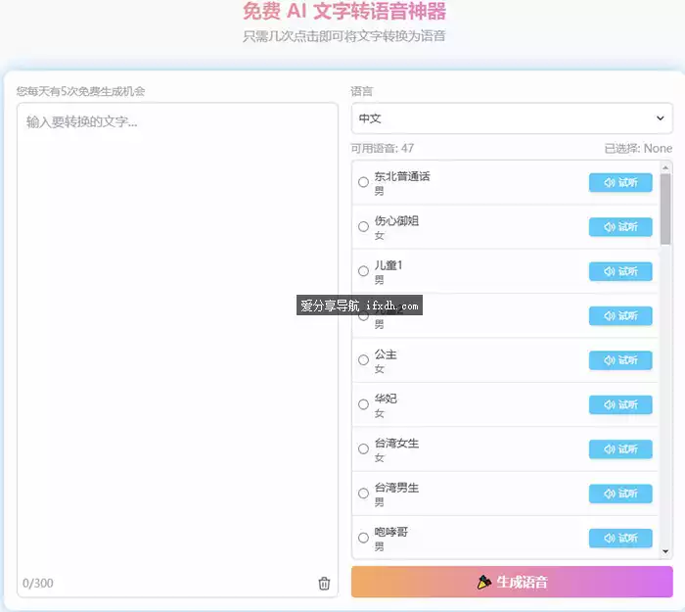The image size is (685, 612).
Task: Click the trash icon to clear text
Action: coord(324,584)
